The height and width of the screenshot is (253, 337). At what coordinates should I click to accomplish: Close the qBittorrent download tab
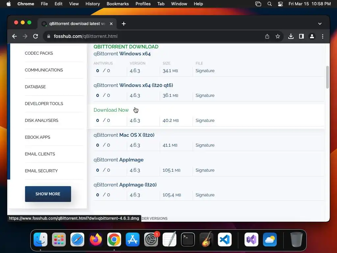(111, 24)
